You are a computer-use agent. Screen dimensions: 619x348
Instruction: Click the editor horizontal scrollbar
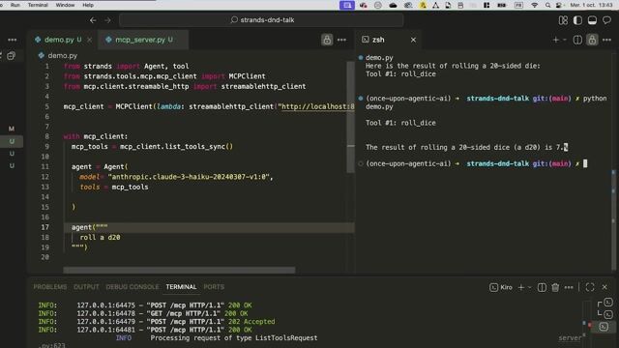point(179,271)
